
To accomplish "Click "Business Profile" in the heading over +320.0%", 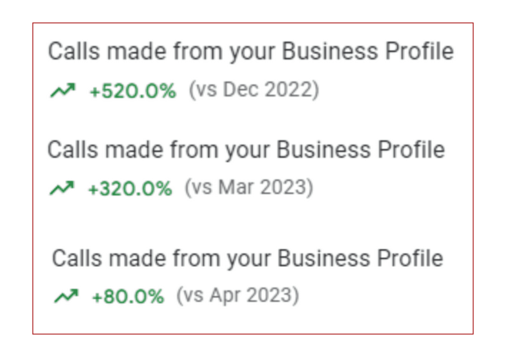I will point(361,150).
